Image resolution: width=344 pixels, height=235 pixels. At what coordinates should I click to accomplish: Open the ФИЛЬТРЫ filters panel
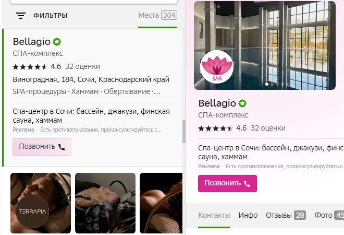point(50,16)
